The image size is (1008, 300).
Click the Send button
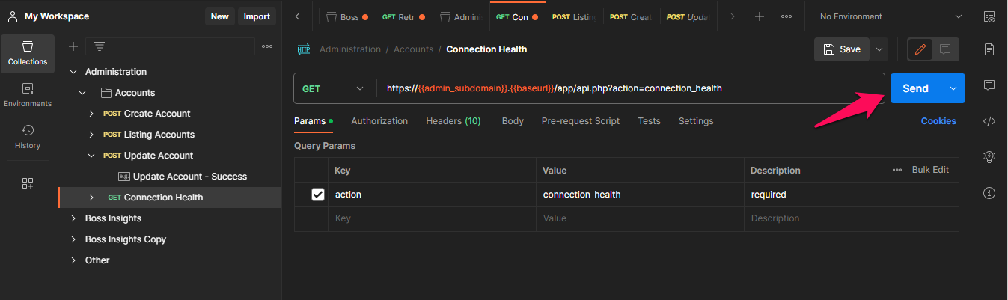coord(916,88)
